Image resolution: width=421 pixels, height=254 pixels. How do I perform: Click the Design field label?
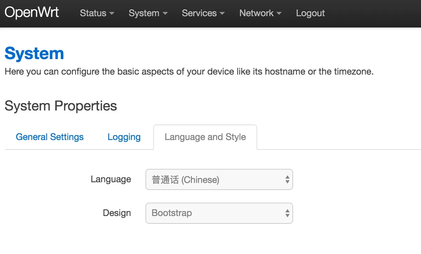pos(117,213)
